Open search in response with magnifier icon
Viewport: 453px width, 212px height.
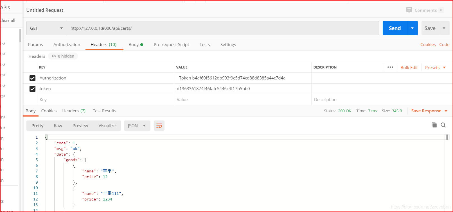pyautogui.click(x=443, y=125)
